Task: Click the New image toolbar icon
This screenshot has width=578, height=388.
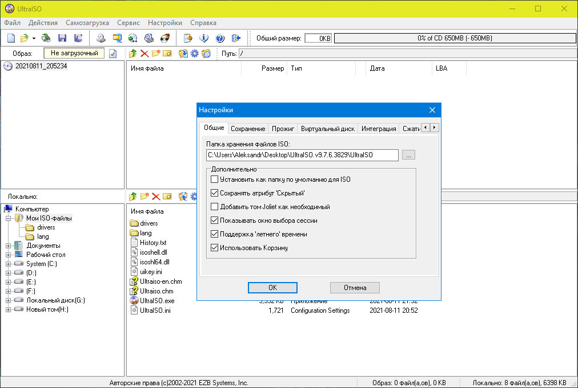Action: pyautogui.click(x=11, y=38)
